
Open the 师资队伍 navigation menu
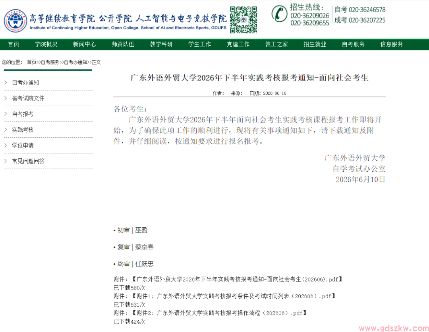(x=123, y=44)
